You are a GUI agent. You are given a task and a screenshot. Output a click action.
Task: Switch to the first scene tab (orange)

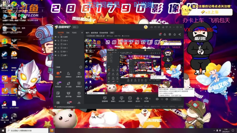point(61,33)
